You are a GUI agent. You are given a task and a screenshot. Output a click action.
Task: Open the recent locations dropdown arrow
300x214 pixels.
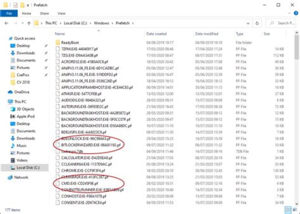point(22,23)
